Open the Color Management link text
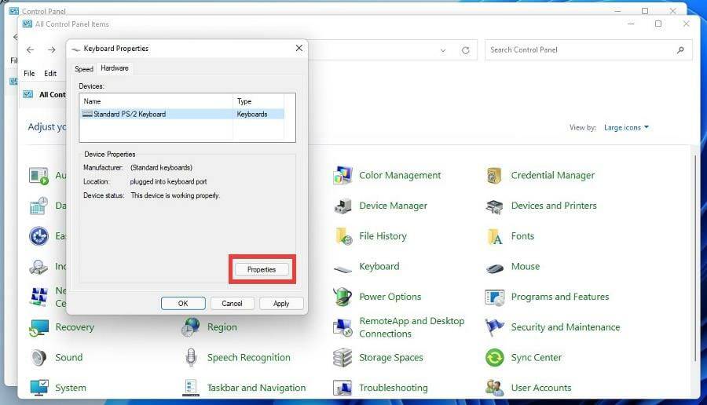The image size is (707, 405). [x=400, y=175]
